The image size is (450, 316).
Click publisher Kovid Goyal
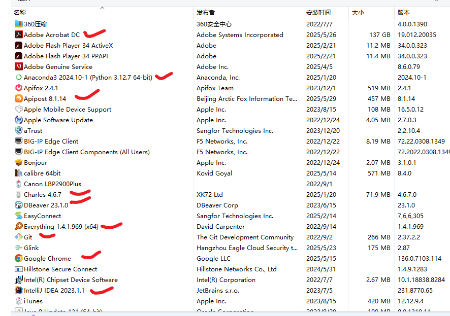214,173
